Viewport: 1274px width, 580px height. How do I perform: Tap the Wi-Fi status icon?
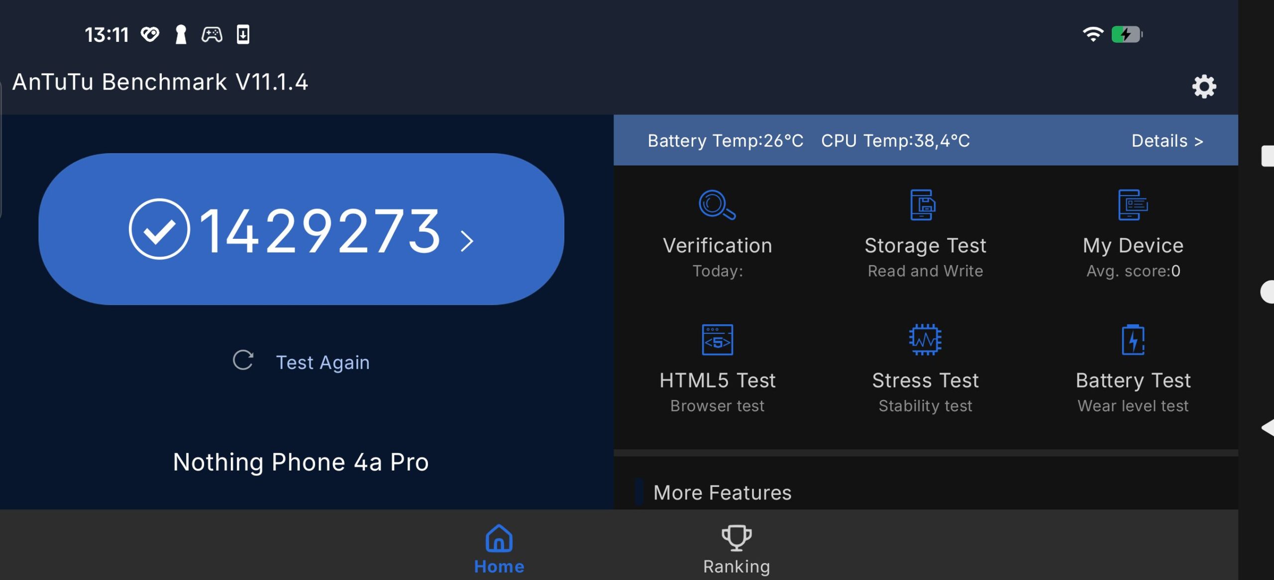[x=1093, y=34]
